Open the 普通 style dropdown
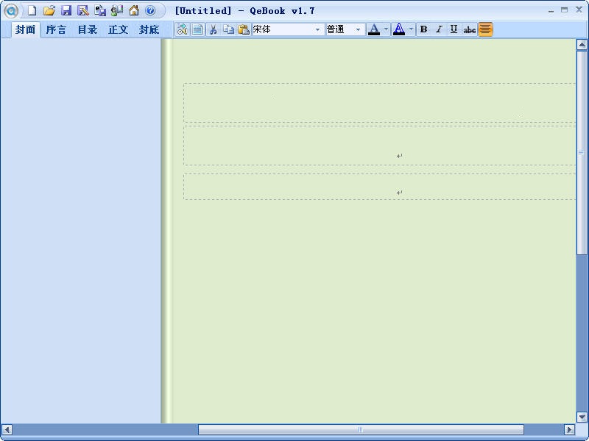 click(x=359, y=29)
